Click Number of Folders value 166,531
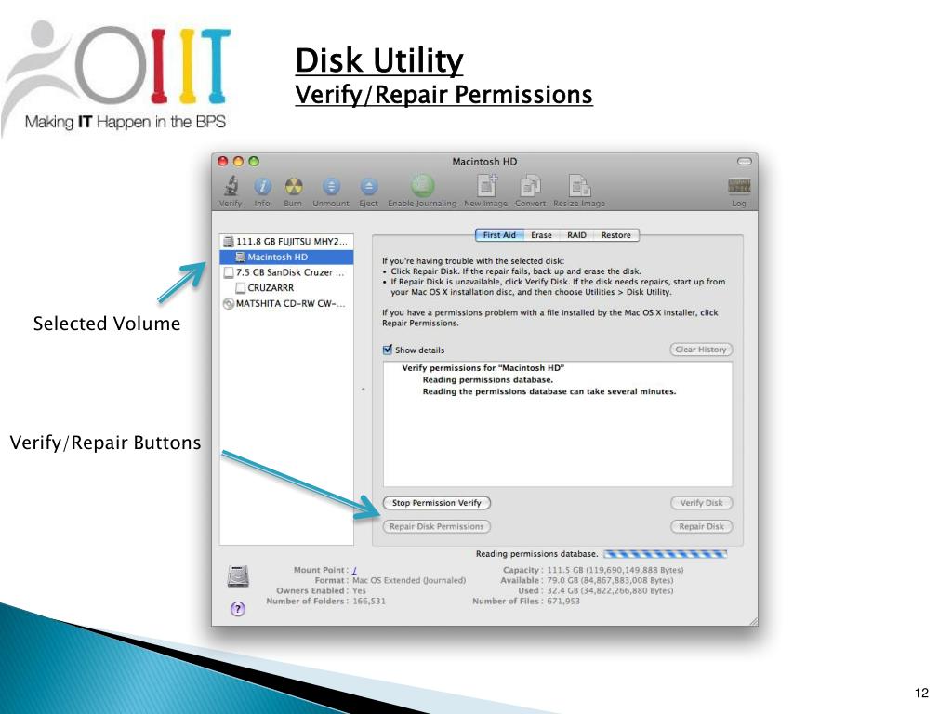This screenshot has height=714, width=952. (x=369, y=602)
